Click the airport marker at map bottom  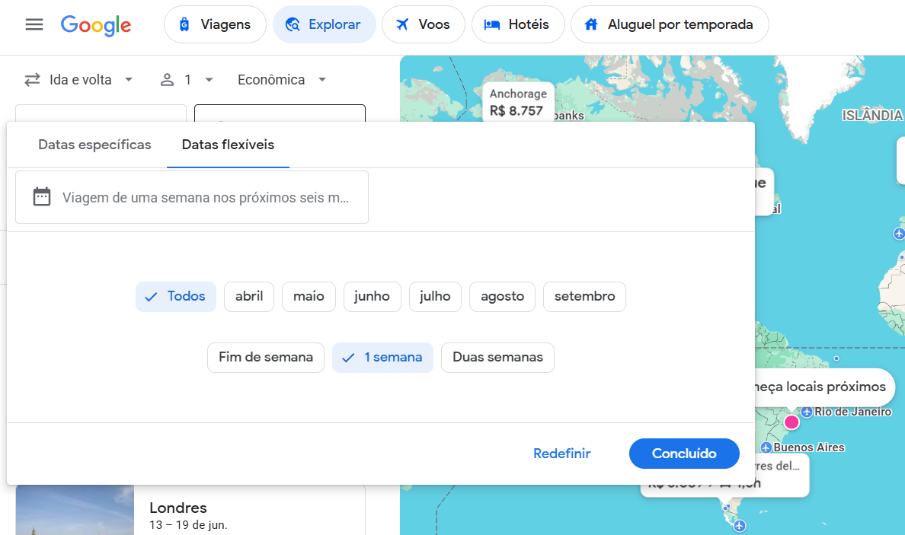point(740,526)
